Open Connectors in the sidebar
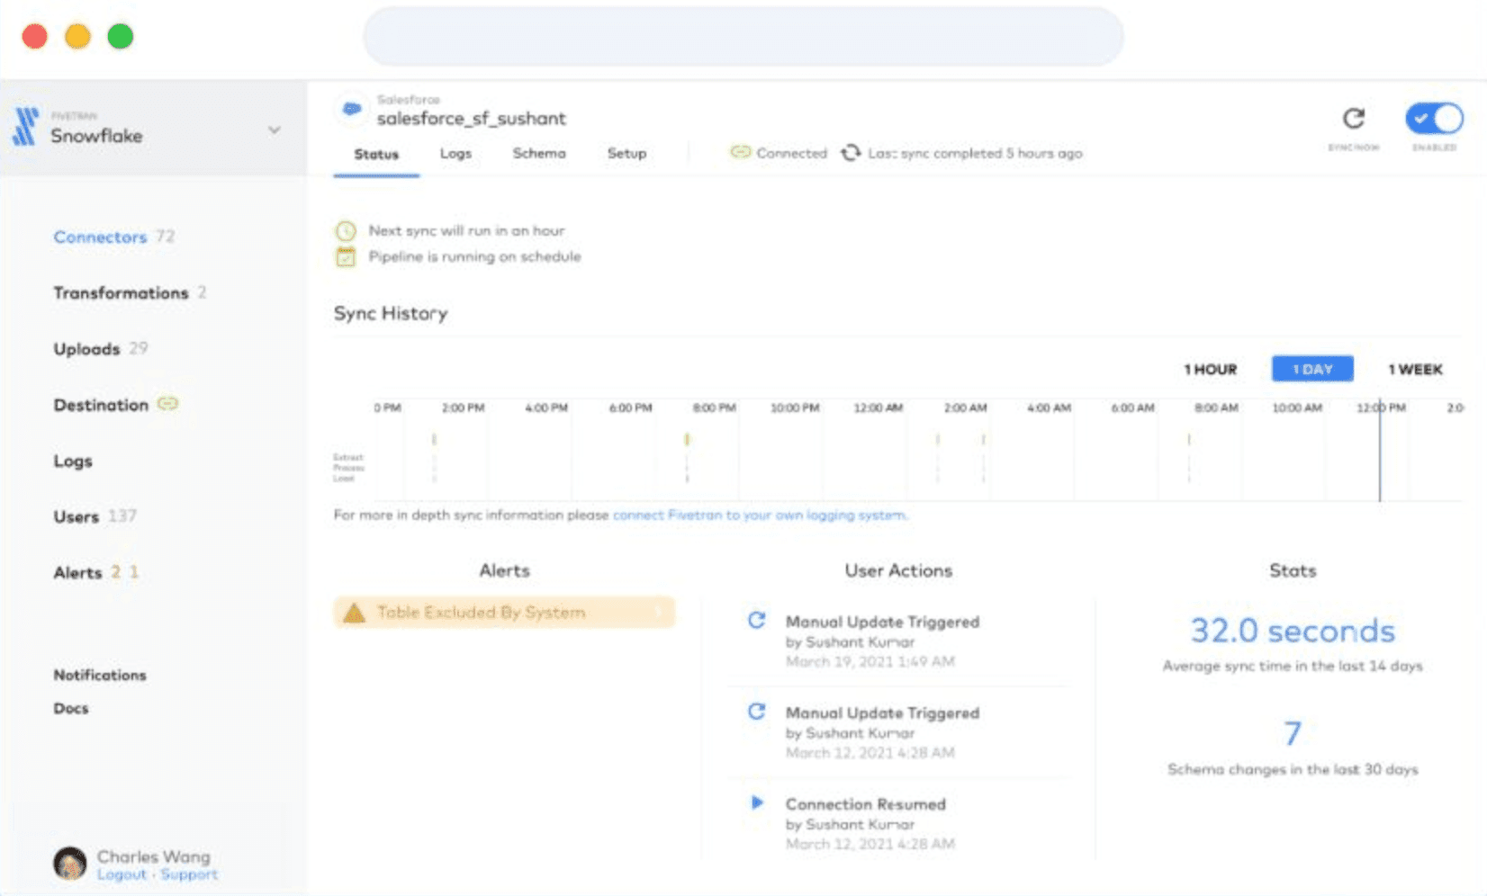 click(x=100, y=237)
